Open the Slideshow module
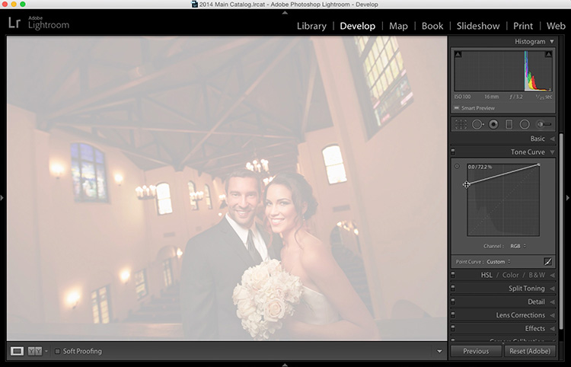 pos(478,26)
